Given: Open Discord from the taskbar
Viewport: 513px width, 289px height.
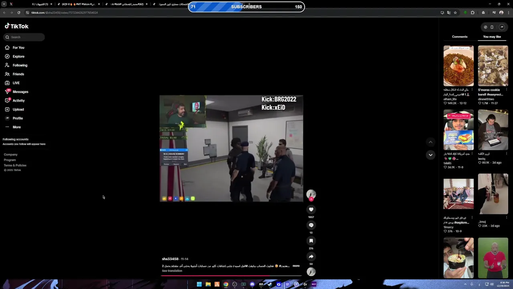Looking at the screenshot, I should pos(252,284).
